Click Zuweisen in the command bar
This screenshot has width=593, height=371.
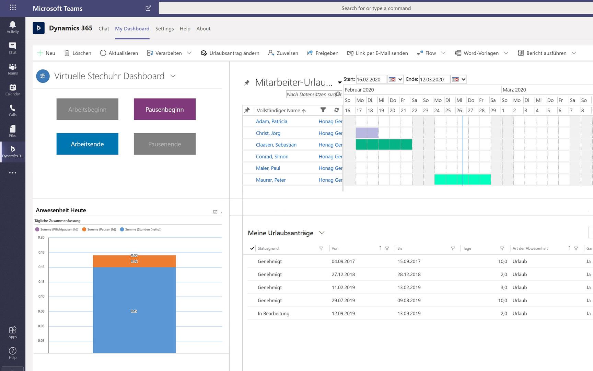[x=283, y=53]
